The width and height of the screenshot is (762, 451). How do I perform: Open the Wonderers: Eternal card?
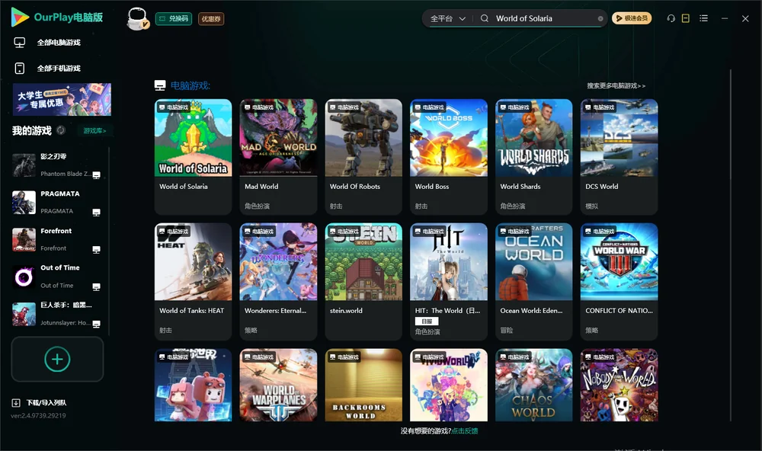click(x=278, y=281)
